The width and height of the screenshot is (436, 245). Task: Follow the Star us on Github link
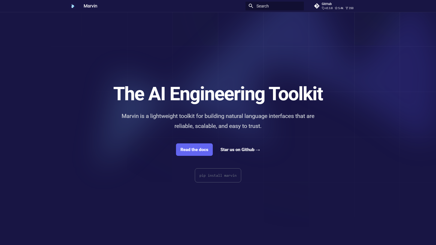click(x=240, y=150)
